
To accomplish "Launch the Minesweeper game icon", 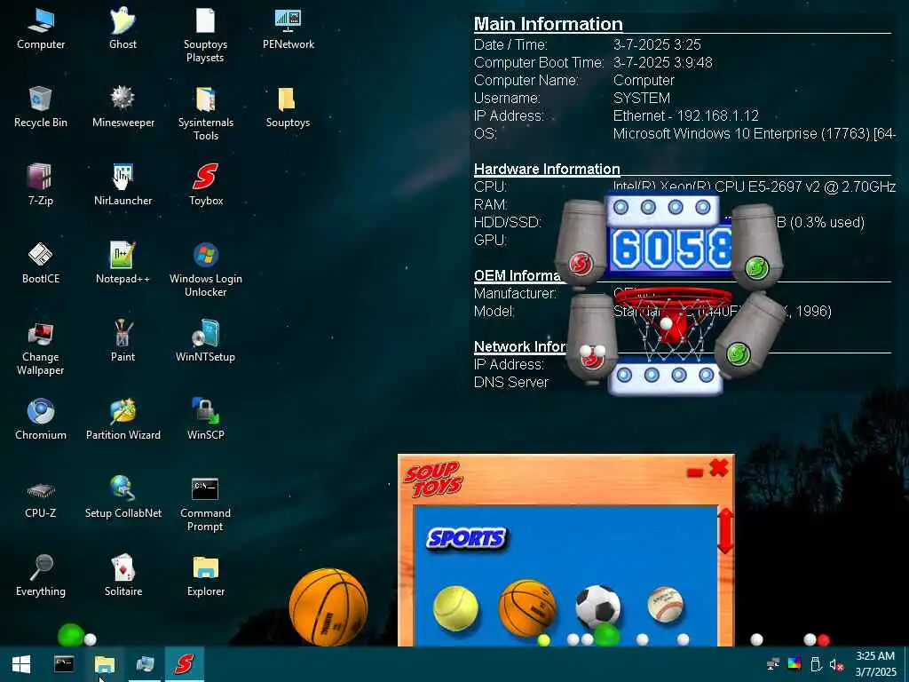I will tap(123, 107).
